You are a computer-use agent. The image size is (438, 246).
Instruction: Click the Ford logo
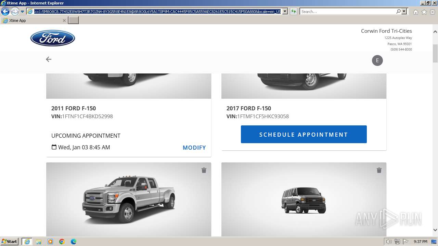(x=52, y=38)
